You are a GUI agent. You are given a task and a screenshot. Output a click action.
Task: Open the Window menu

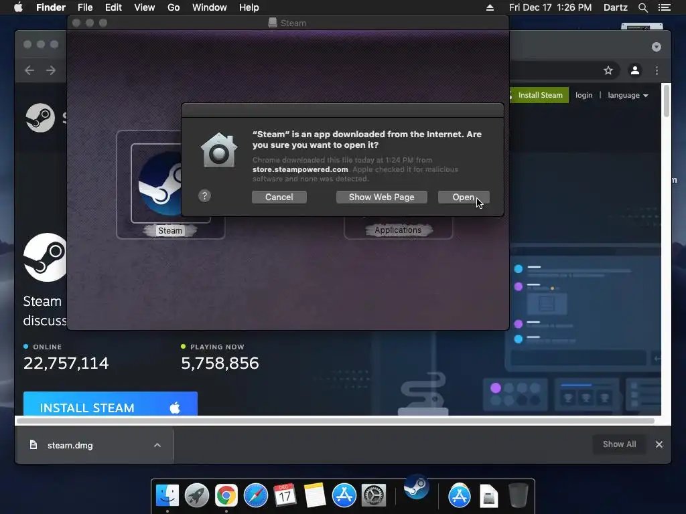tap(210, 7)
